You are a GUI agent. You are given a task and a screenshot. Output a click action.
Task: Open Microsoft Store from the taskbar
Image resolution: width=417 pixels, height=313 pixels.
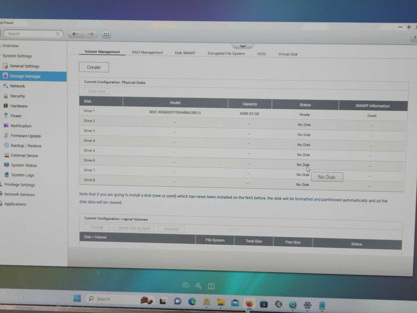point(264,304)
